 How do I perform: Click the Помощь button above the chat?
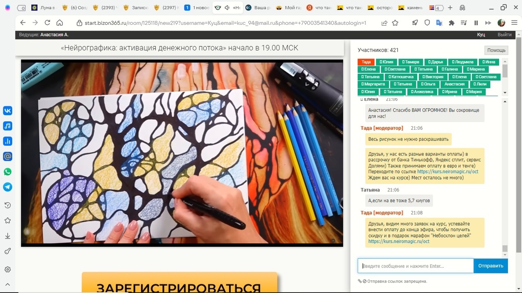496,50
